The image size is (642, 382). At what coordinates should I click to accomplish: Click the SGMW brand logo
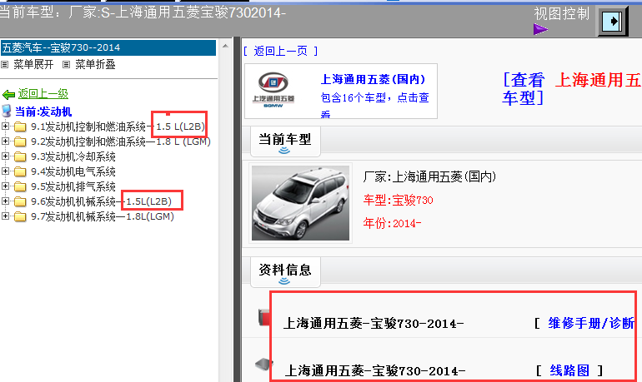coord(273,90)
